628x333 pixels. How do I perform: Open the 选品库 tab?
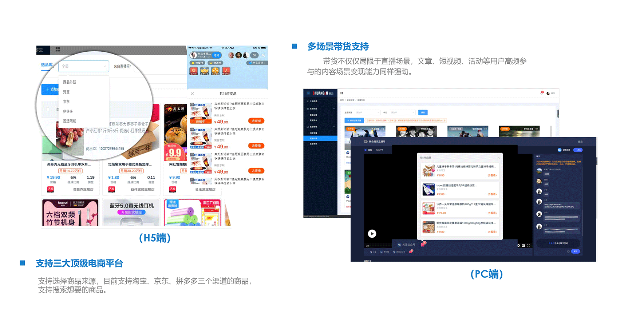(47, 65)
